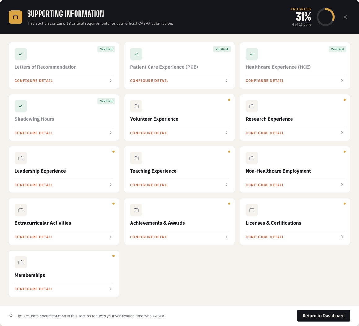Image resolution: width=359 pixels, height=326 pixels.
Task: Open Configure Detail for Non-Healthcare Employment
Action: pyautogui.click(x=265, y=185)
